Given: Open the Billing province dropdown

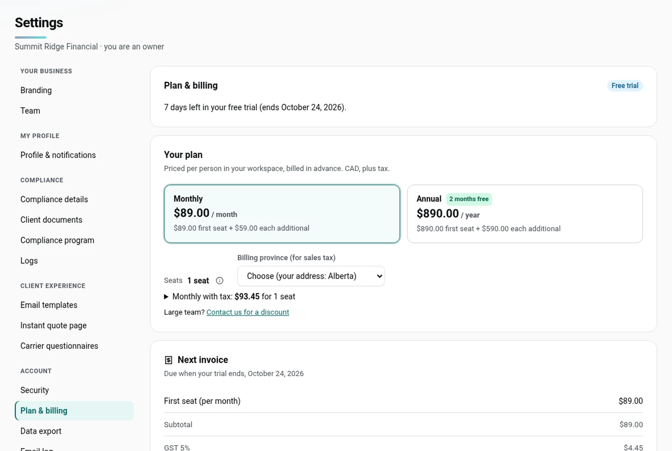Looking at the screenshot, I should pyautogui.click(x=311, y=276).
